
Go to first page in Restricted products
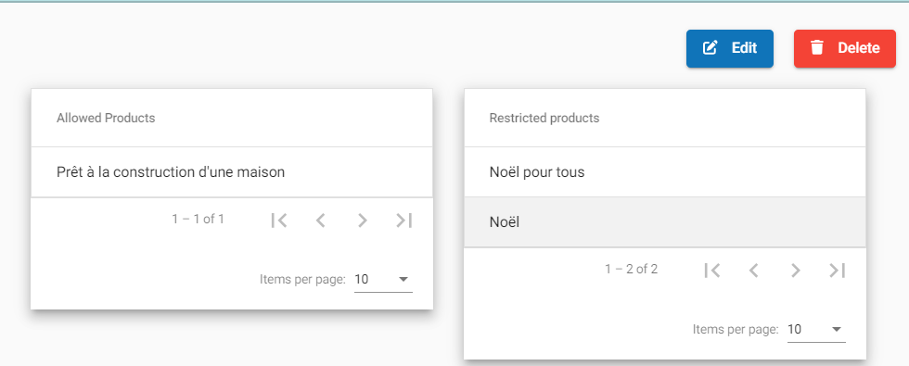click(712, 271)
